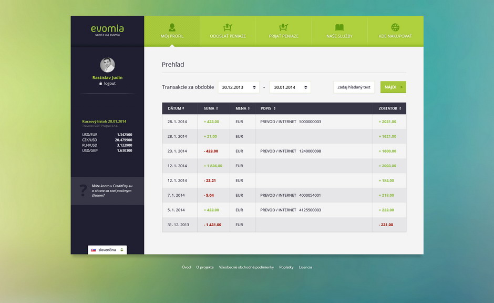Screen dimensions: 494x303
Task: Open the slovenčina language dropdown
Action: (x=107, y=250)
